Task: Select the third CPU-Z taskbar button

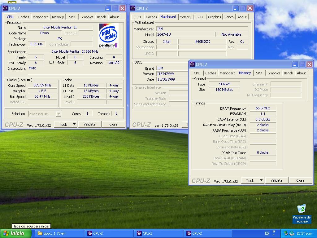Action: 208,233
